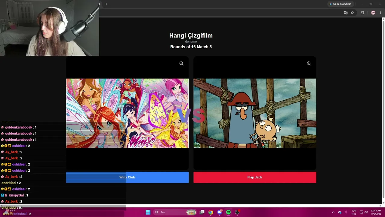Open the Chrome three-dot menu
The image size is (385, 217).
click(x=380, y=13)
